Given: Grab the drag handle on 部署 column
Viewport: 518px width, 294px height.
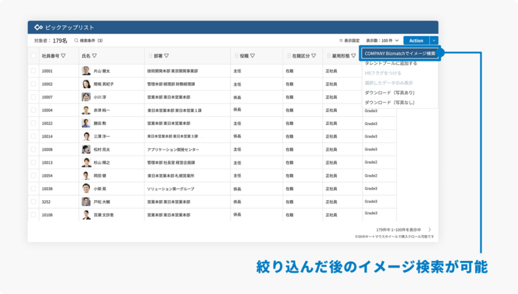Looking at the screenshot, I should pyautogui.click(x=150, y=56).
